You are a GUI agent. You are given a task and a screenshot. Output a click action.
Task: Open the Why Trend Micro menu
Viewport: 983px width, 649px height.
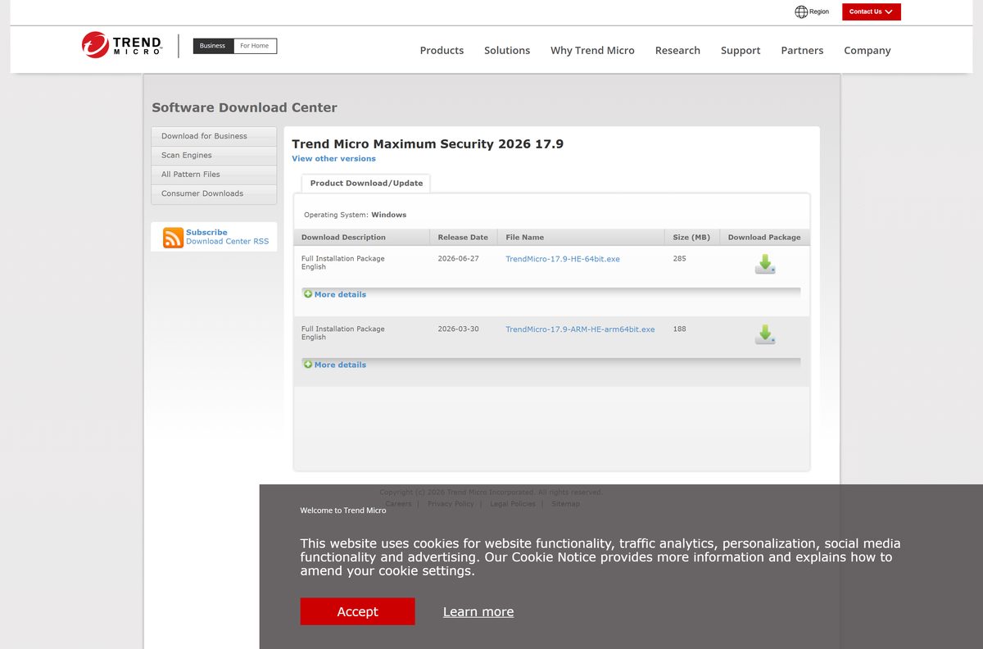point(592,50)
